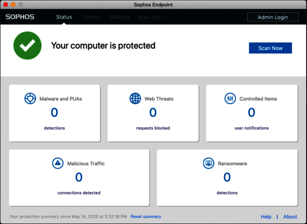This screenshot has height=224, width=307.
Task: Click the Ransomware lock icon
Action: 208,163
